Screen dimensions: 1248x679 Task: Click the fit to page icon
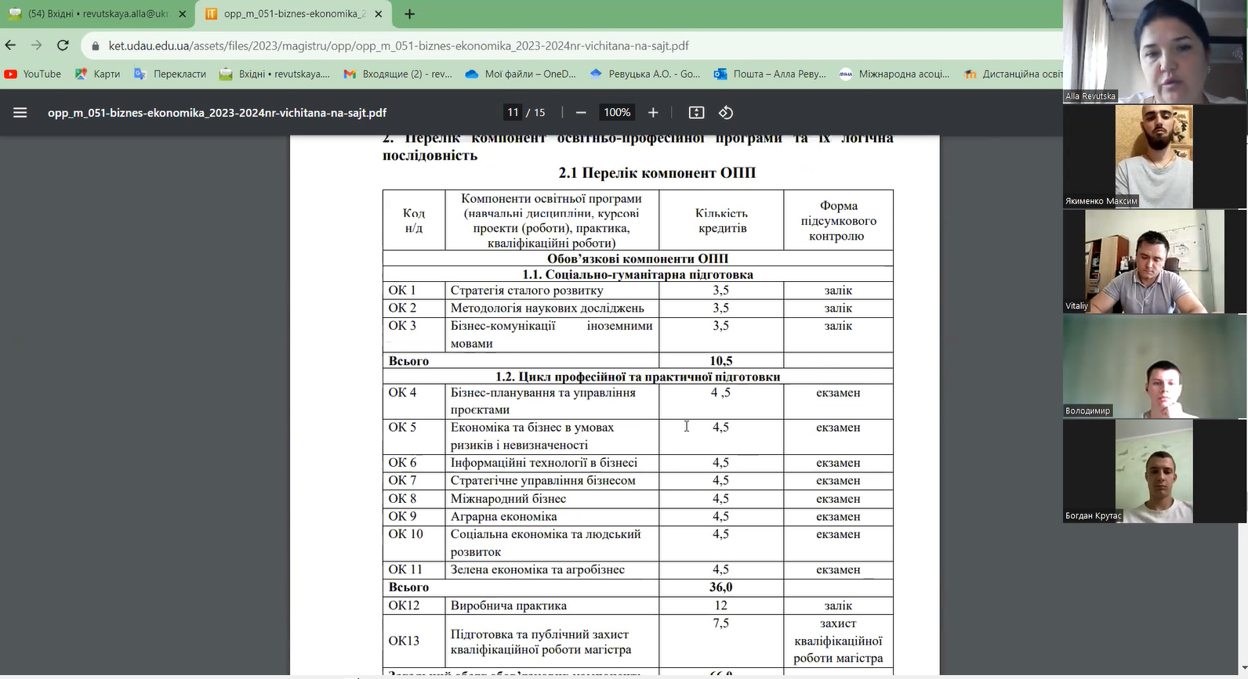(696, 113)
